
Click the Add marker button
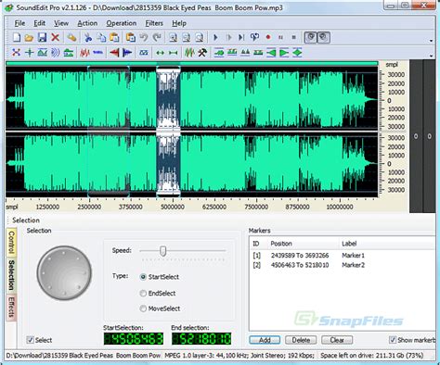(265, 340)
